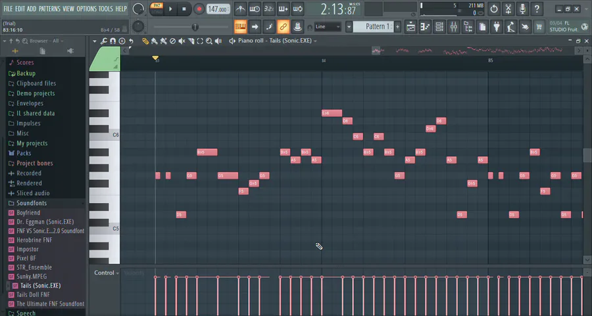Viewport: 592px width, 316px height.
Task: Open the Browser options arrow menu
Action: point(5,41)
